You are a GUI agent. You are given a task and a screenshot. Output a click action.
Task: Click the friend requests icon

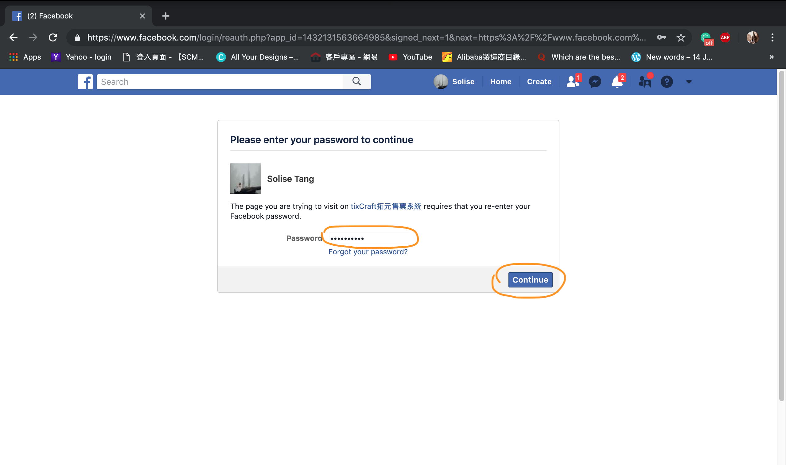coord(573,82)
